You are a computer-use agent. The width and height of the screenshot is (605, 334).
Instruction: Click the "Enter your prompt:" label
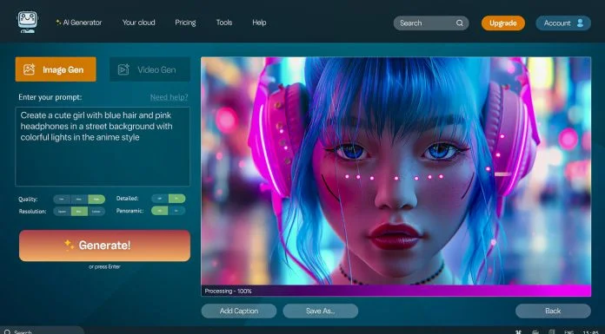coord(50,97)
